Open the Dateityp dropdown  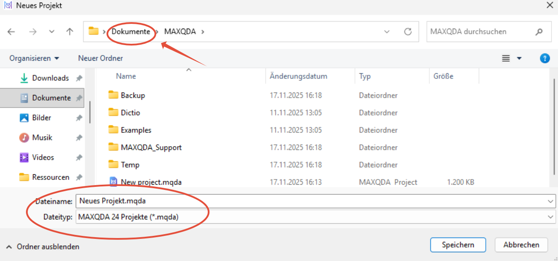click(x=316, y=217)
